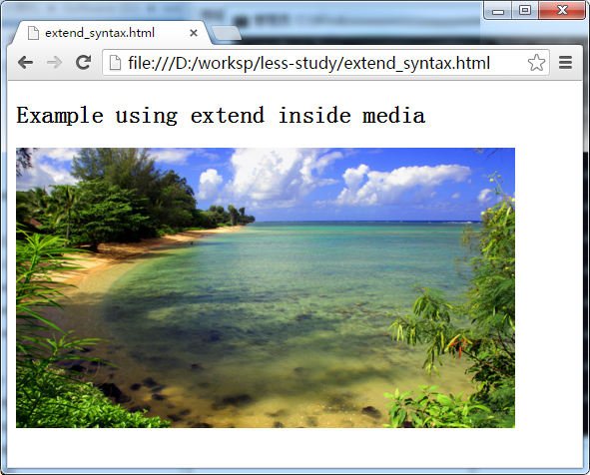Open a new tab with the blank tab button
The image size is (590, 475).
click(227, 33)
